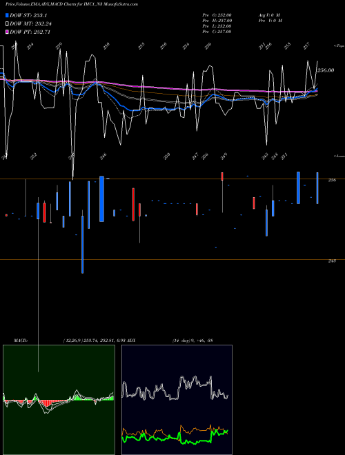Select the 'DOW ST: 253.1' legend label
345x455 pixels.
(28, 15)
